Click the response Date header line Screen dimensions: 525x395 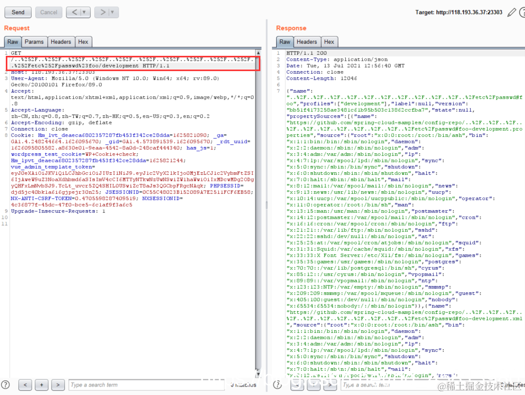tap(345, 65)
